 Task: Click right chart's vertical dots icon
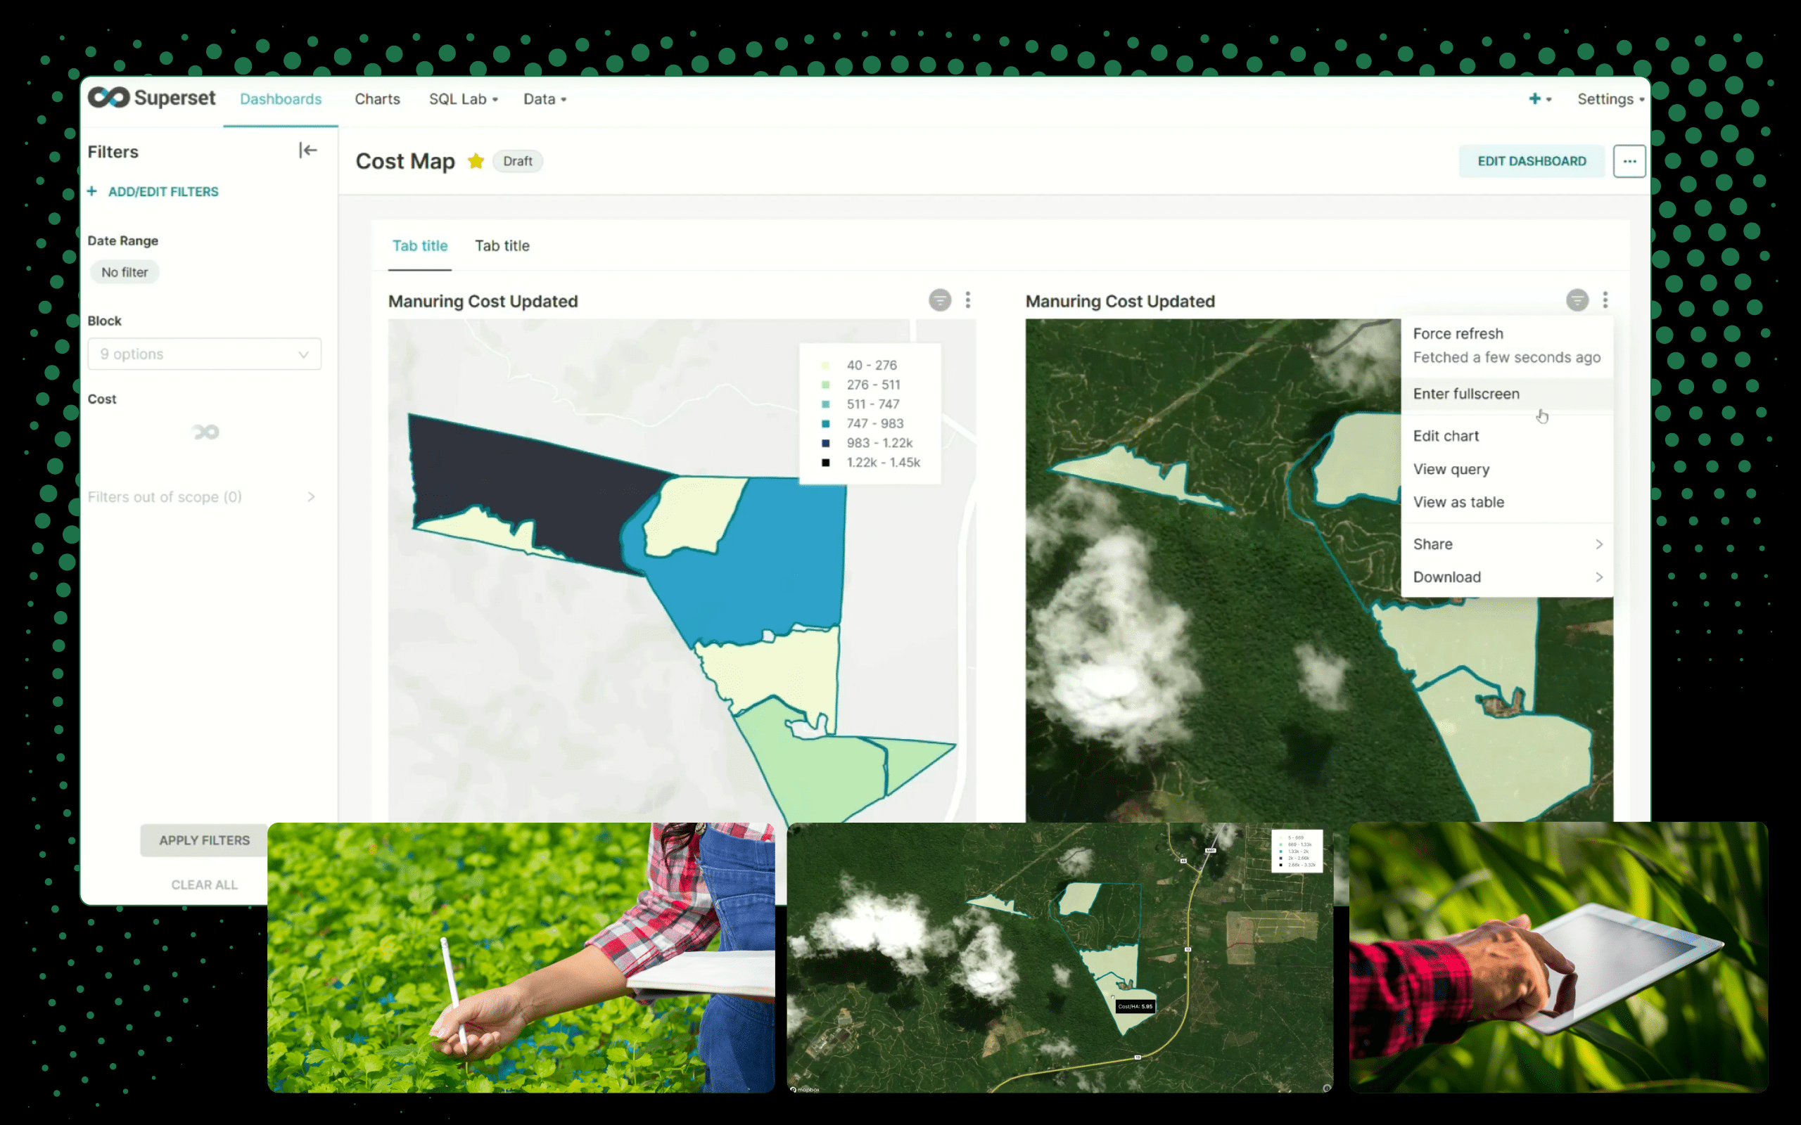[1605, 300]
